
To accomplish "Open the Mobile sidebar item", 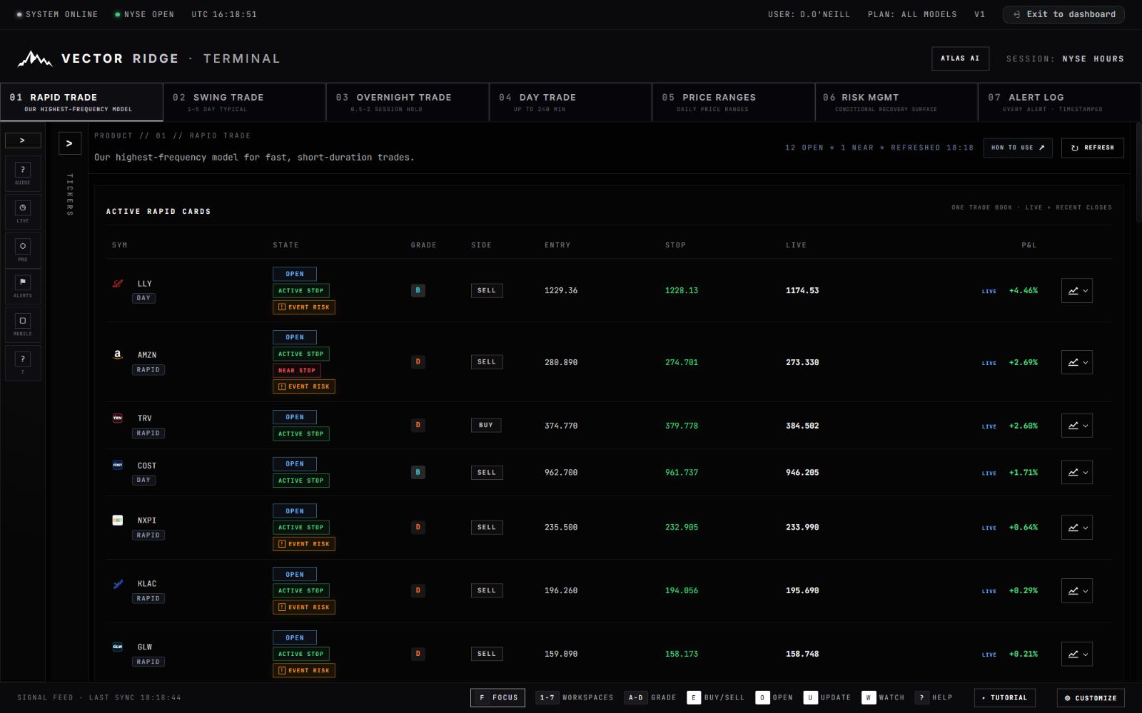I will [23, 325].
